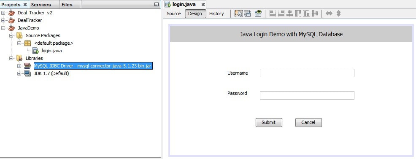Viewport: 416px width, 159px height.
Task: Select the Password label in form
Action: 237,93
